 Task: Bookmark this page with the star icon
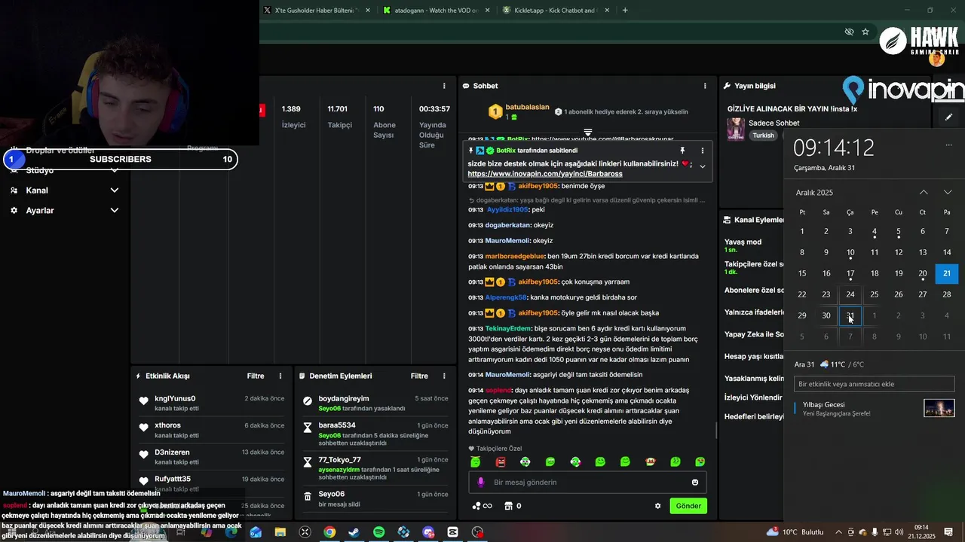coord(865,32)
